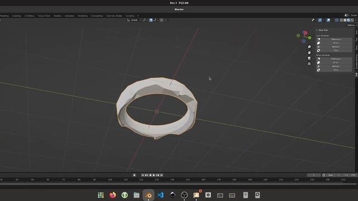Viewport: 358px width, 201px height.
Task: Play the animation in reverse
Action: click(150, 175)
